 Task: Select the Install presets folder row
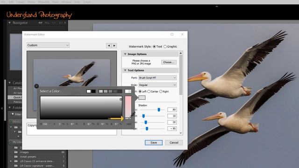[x=37, y=157]
